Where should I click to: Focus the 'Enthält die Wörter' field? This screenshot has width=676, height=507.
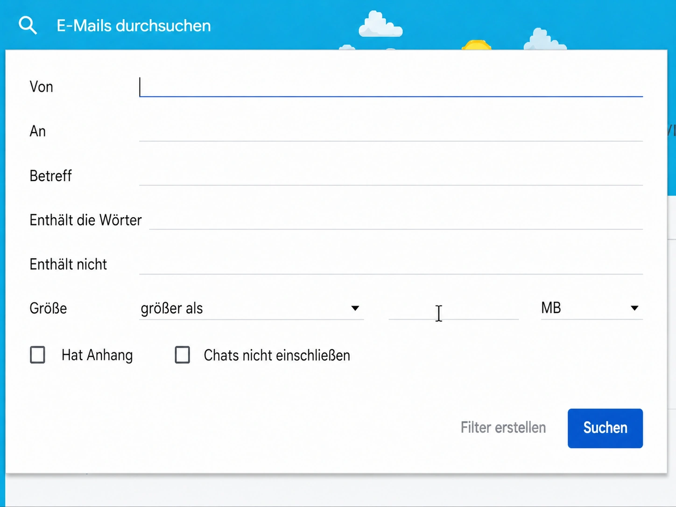(x=396, y=219)
